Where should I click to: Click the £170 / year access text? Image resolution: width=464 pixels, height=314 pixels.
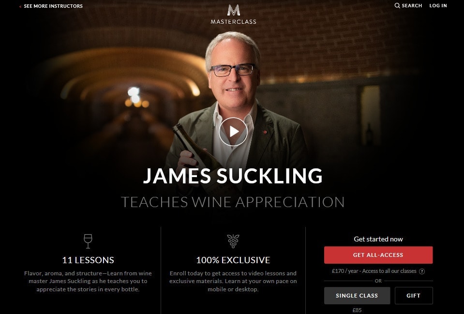tap(374, 271)
